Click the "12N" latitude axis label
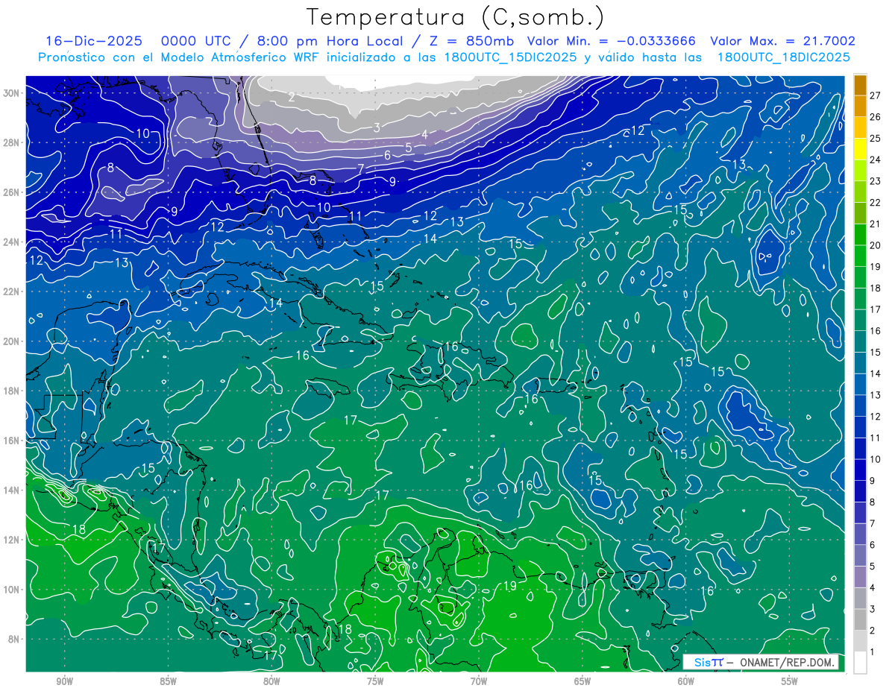Screen dimensions: 895x691 point(12,540)
